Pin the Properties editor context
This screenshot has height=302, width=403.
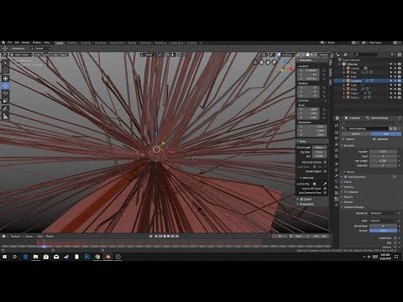coord(400,118)
